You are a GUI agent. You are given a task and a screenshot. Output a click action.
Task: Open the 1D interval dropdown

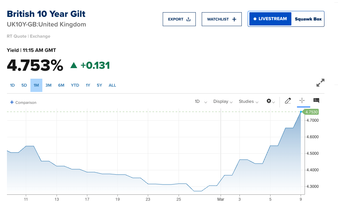201,102
